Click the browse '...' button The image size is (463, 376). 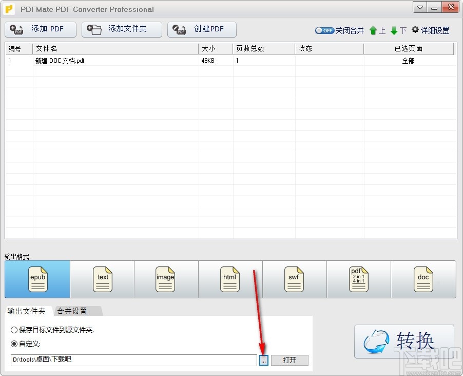click(264, 361)
